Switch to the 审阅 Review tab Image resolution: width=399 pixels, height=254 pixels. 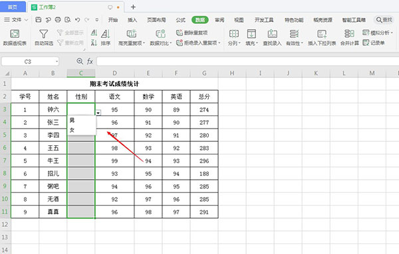pyautogui.click(x=219, y=20)
